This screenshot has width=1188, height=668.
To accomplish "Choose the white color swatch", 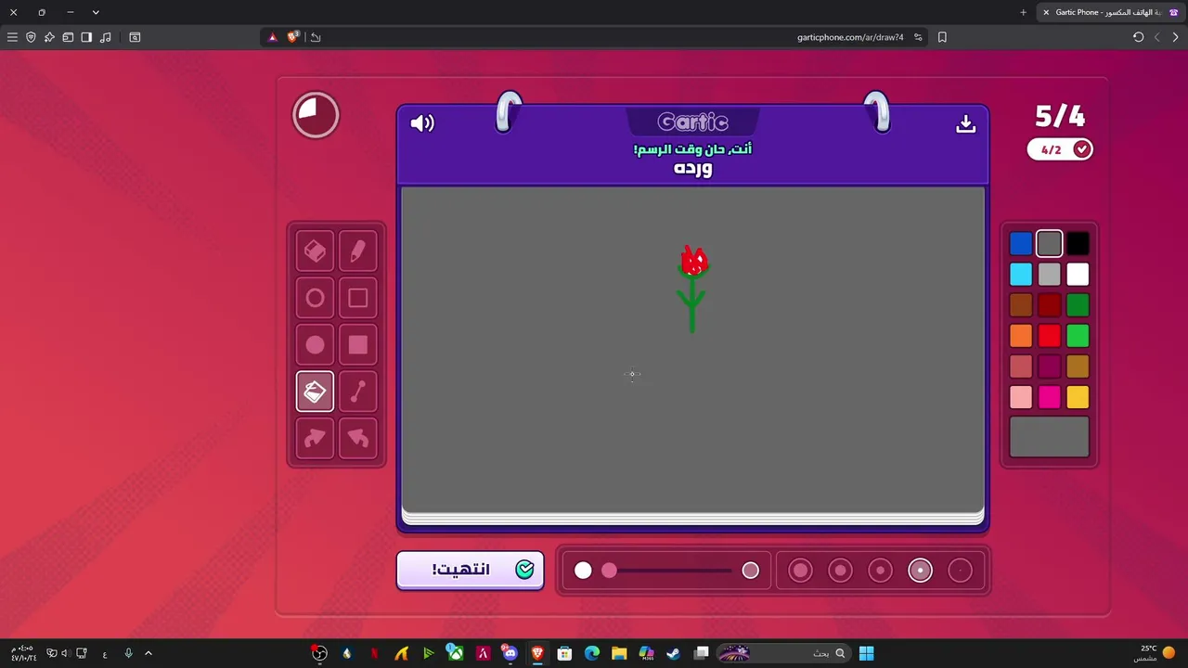I will click(x=1078, y=275).
